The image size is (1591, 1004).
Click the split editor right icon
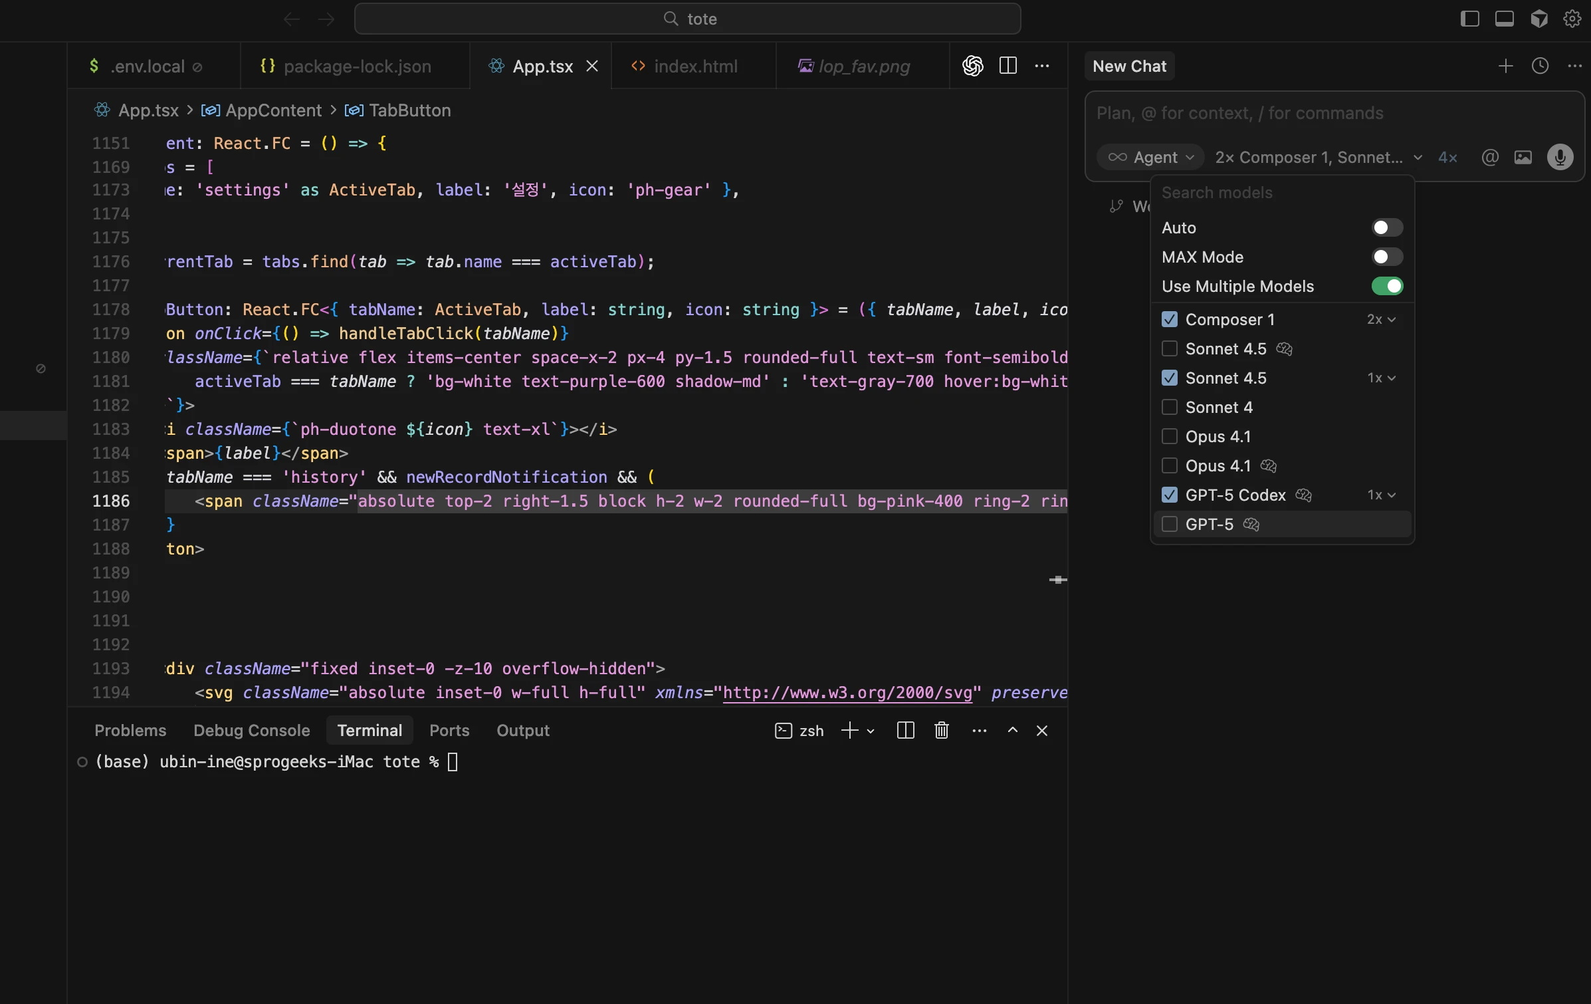tap(1008, 66)
